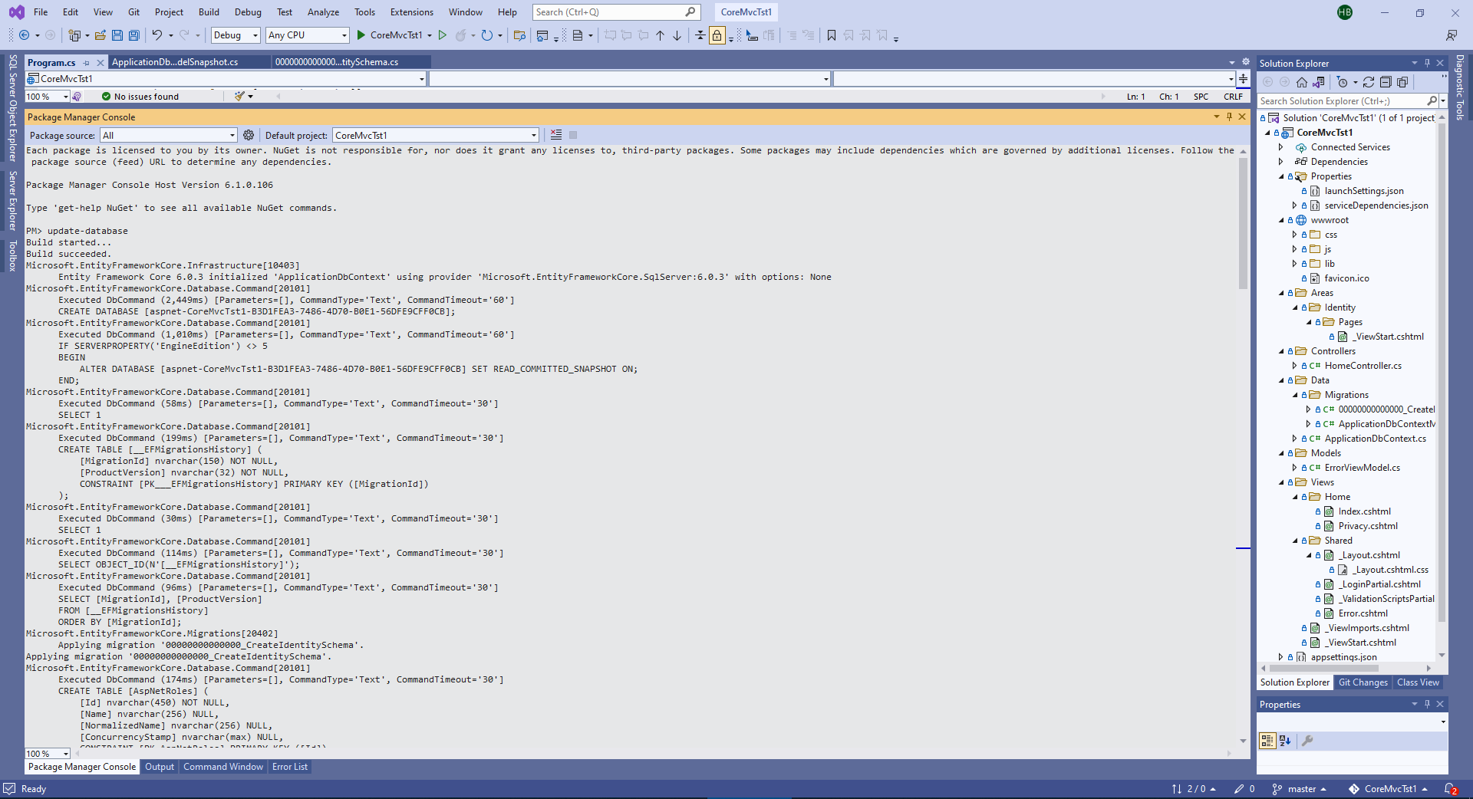Click the console vertical scrollbar thumb
The height and width of the screenshot is (799, 1473).
click(x=1243, y=224)
